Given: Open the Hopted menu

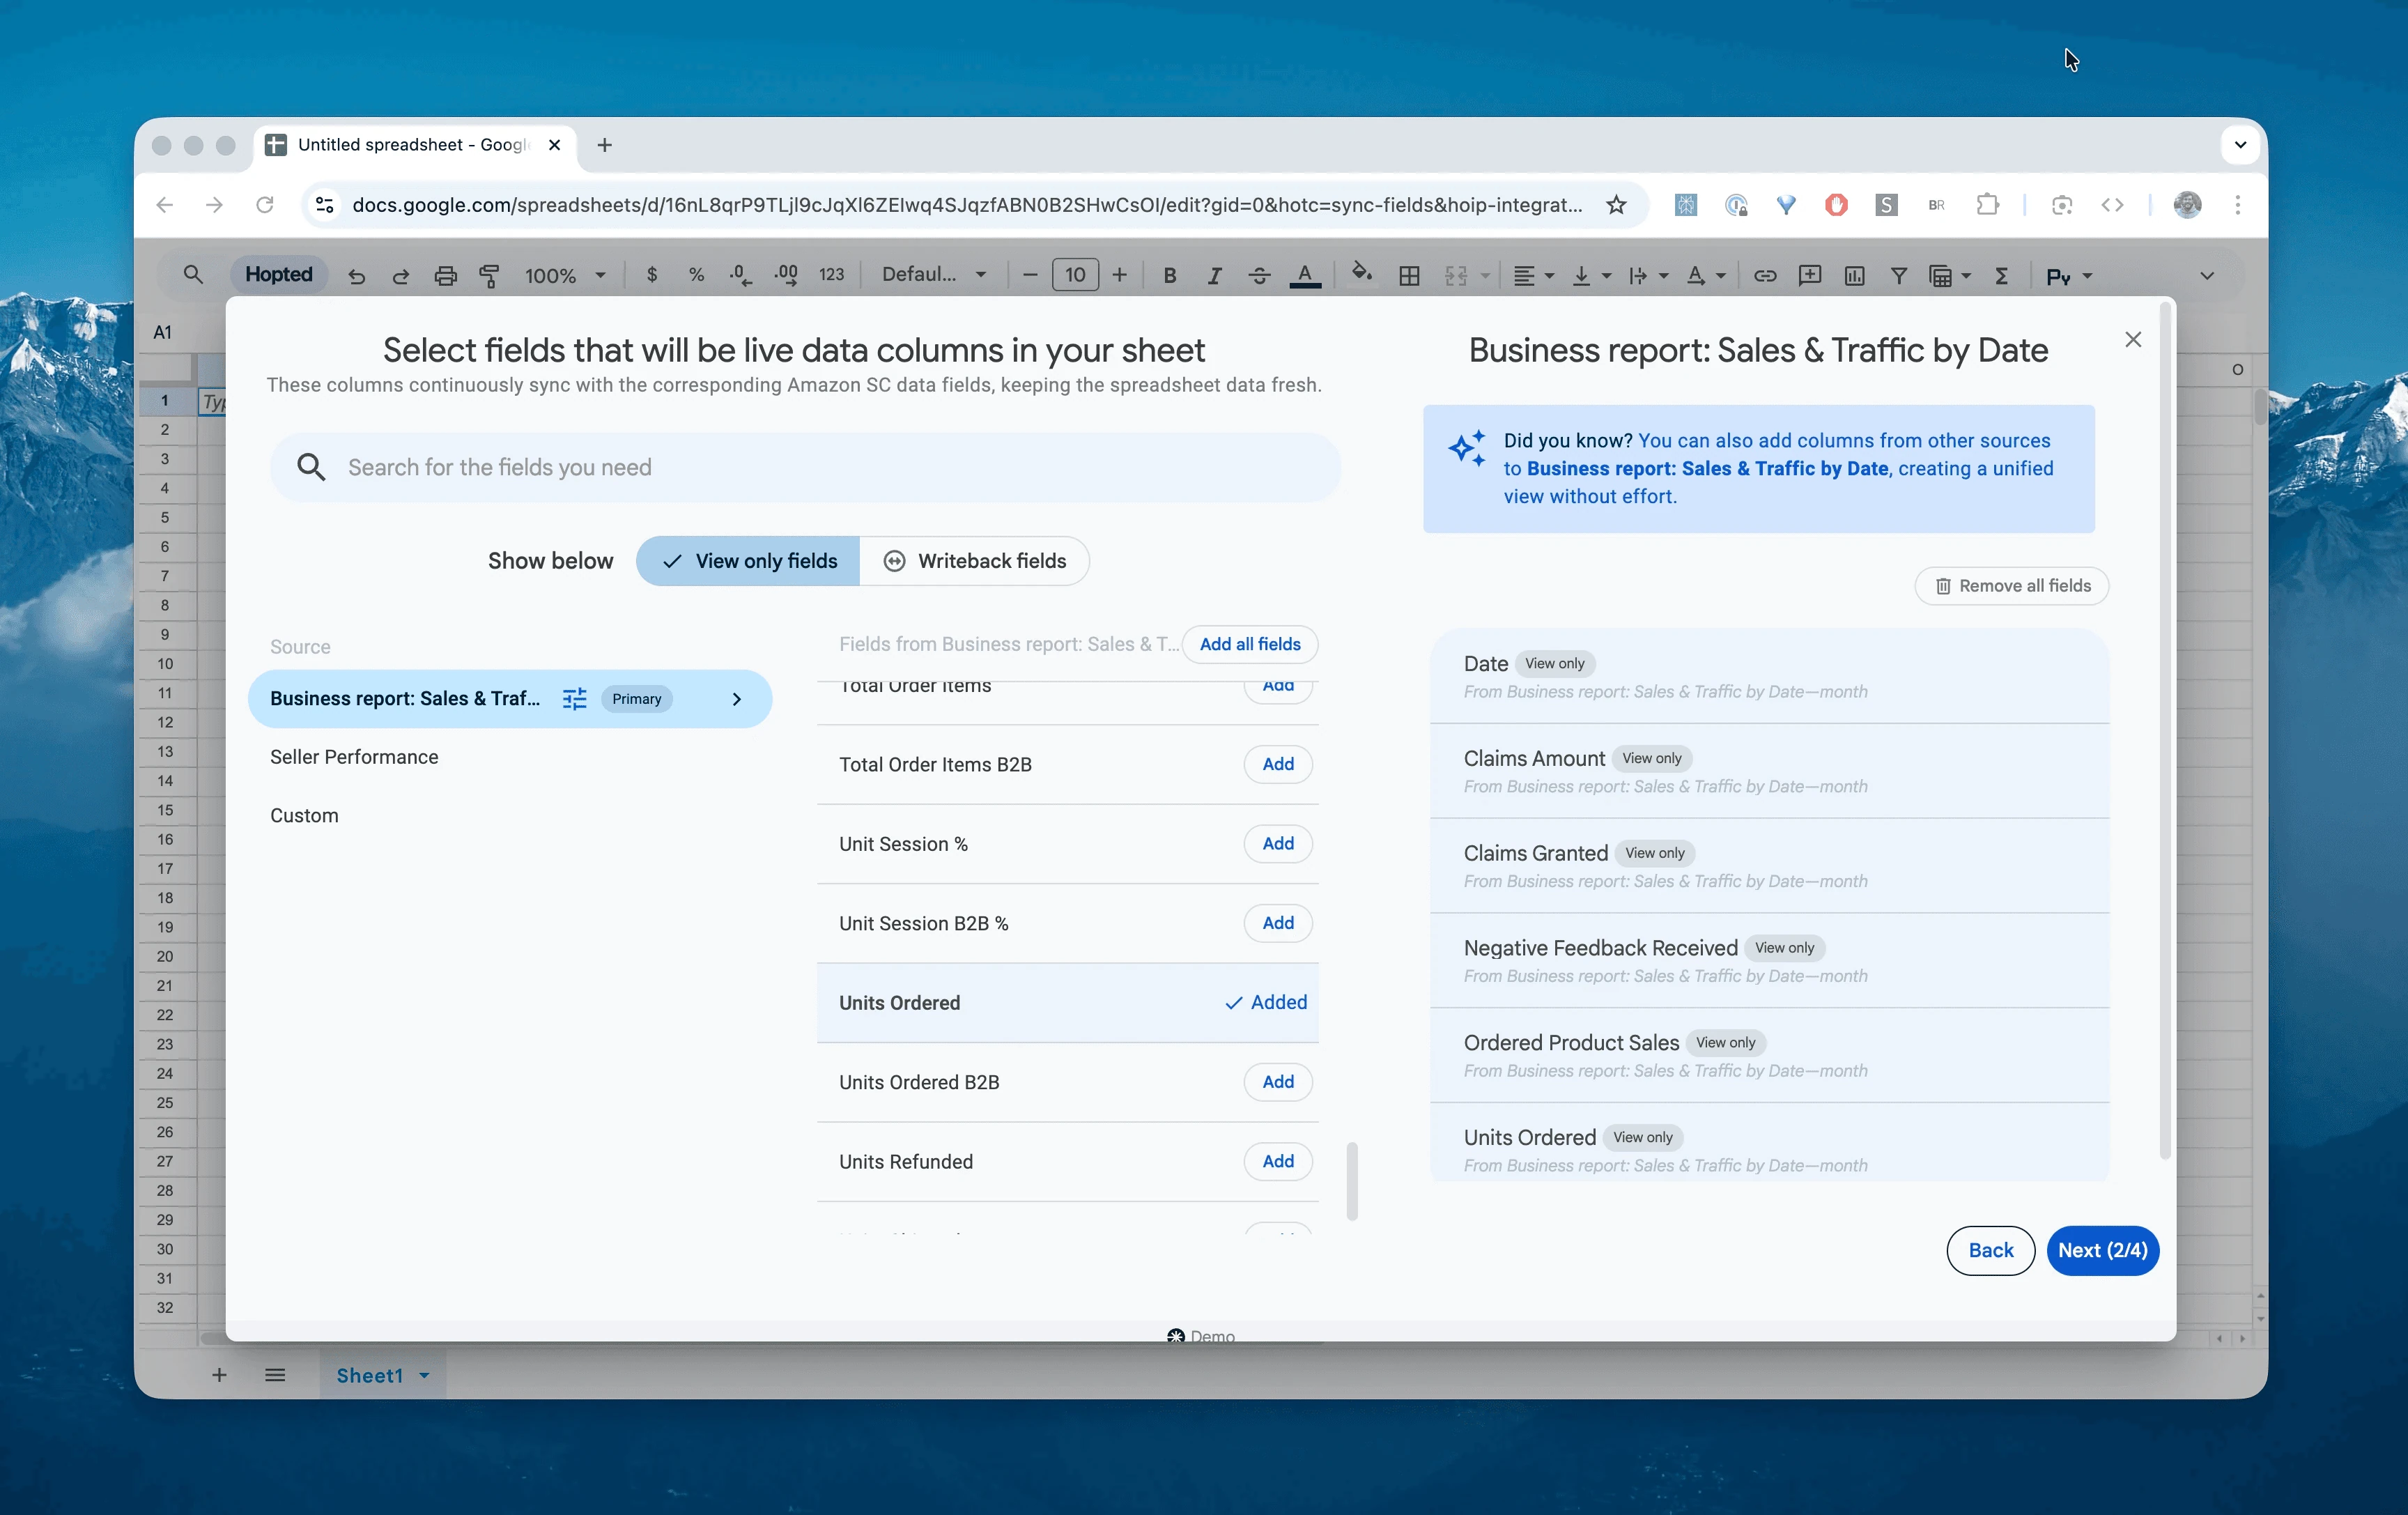Looking at the screenshot, I should [279, 275].
